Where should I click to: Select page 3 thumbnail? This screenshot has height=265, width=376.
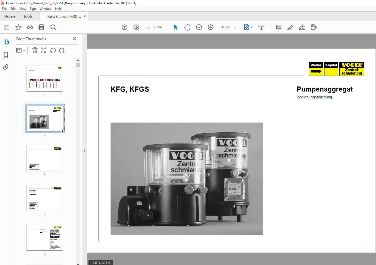pyautogui.click(x=45, y=158)
